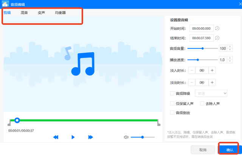The image size is (242, 155).
Task: Click plus icon for 淡入时长
Action: (212, 70)
